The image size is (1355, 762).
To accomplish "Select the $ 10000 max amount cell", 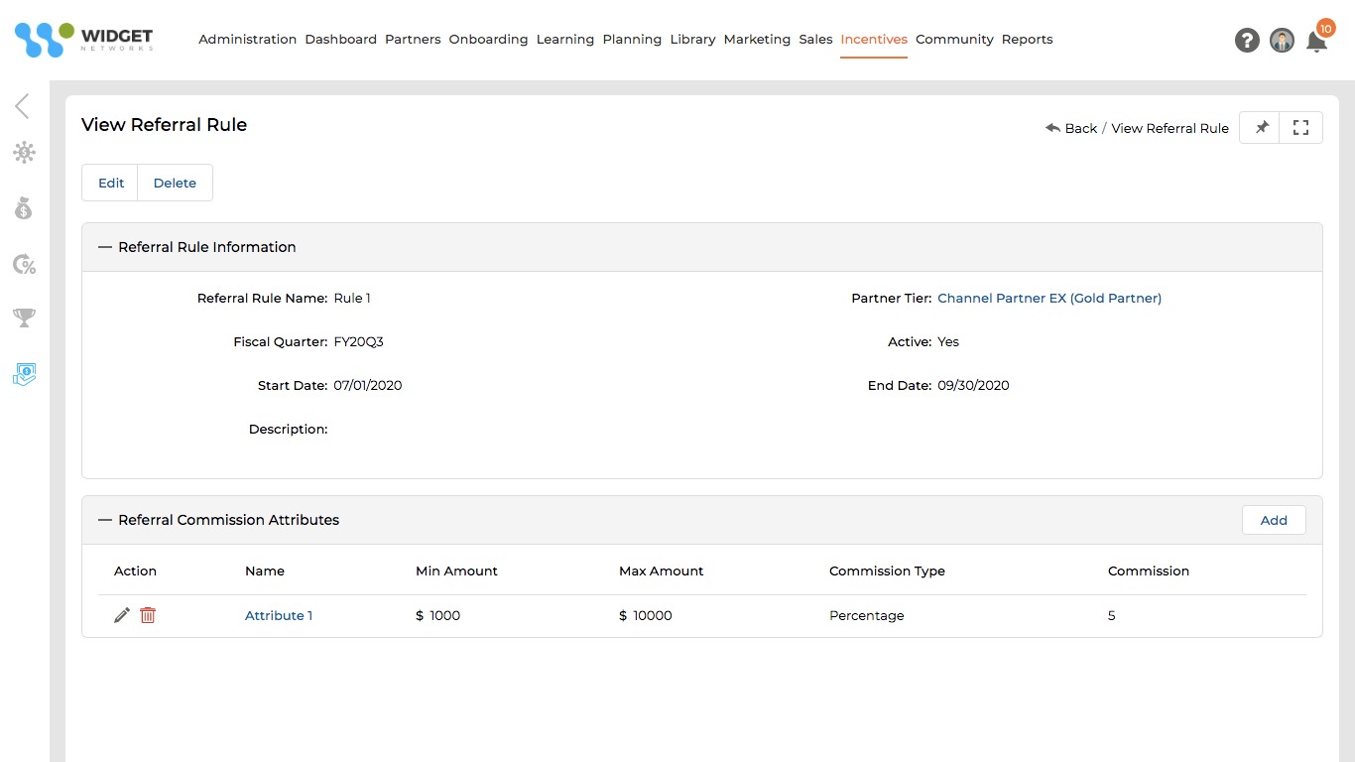I will point(646,615).
